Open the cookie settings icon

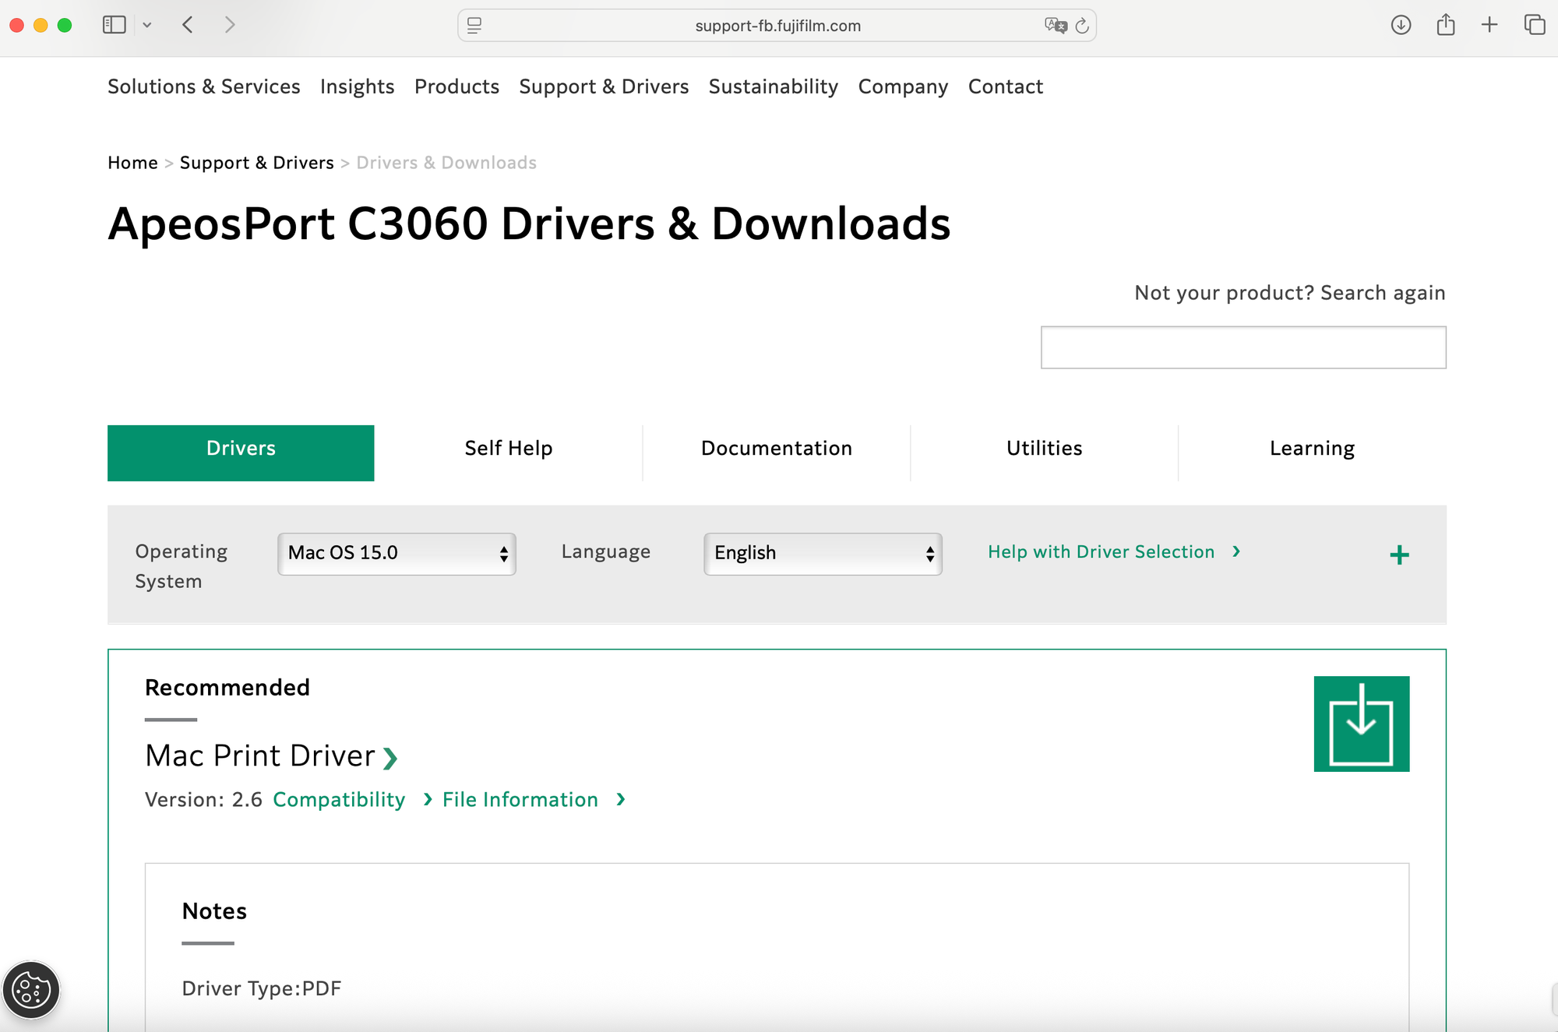[x=31, y=990]
